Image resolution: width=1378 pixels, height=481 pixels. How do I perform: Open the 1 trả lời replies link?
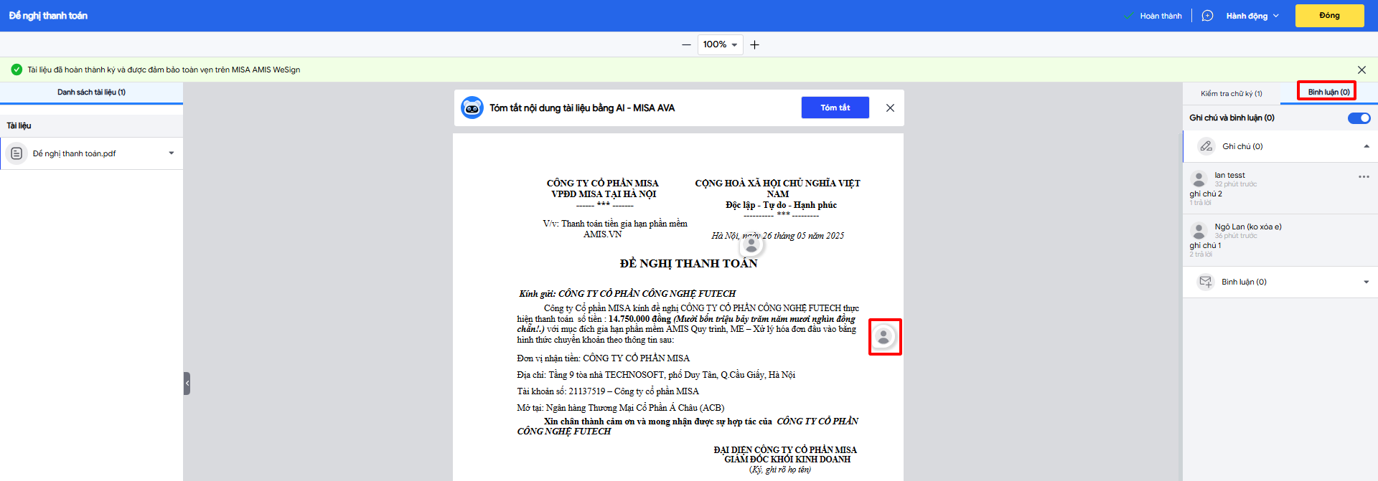tap(1200, 203)
